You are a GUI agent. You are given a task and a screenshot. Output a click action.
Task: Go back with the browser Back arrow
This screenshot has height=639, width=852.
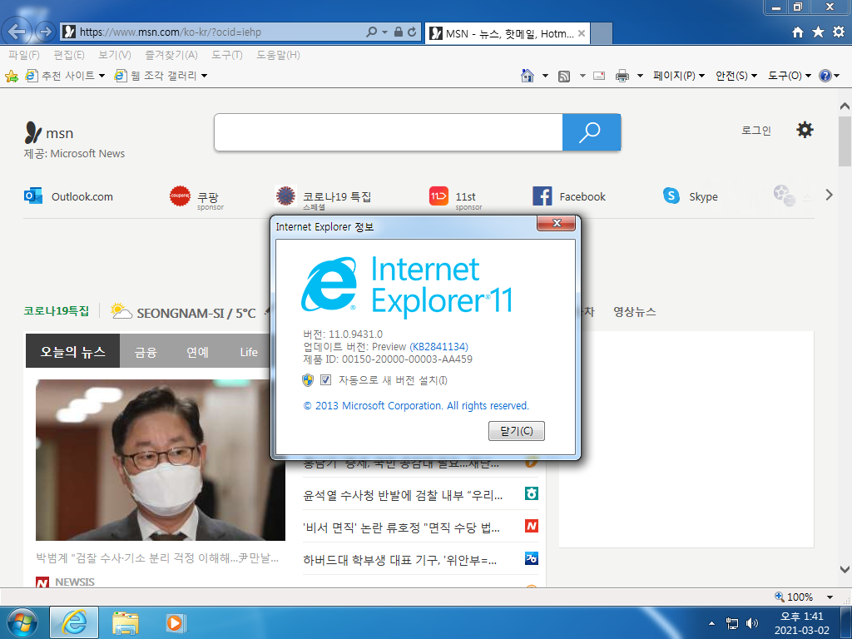tap(17, 32)
